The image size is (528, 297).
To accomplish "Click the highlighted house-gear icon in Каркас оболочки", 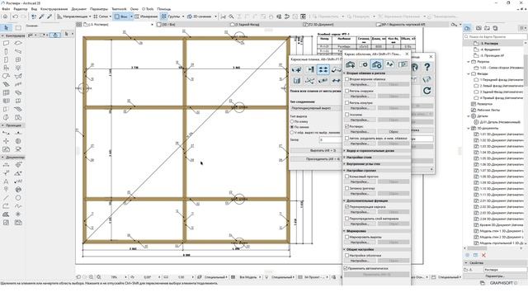I will (x=376, y=64).
